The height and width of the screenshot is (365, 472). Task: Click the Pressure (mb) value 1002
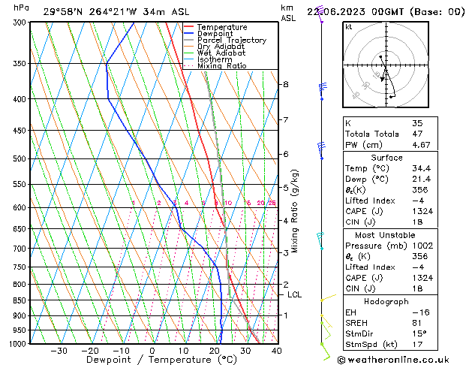(x=422, y=246)
